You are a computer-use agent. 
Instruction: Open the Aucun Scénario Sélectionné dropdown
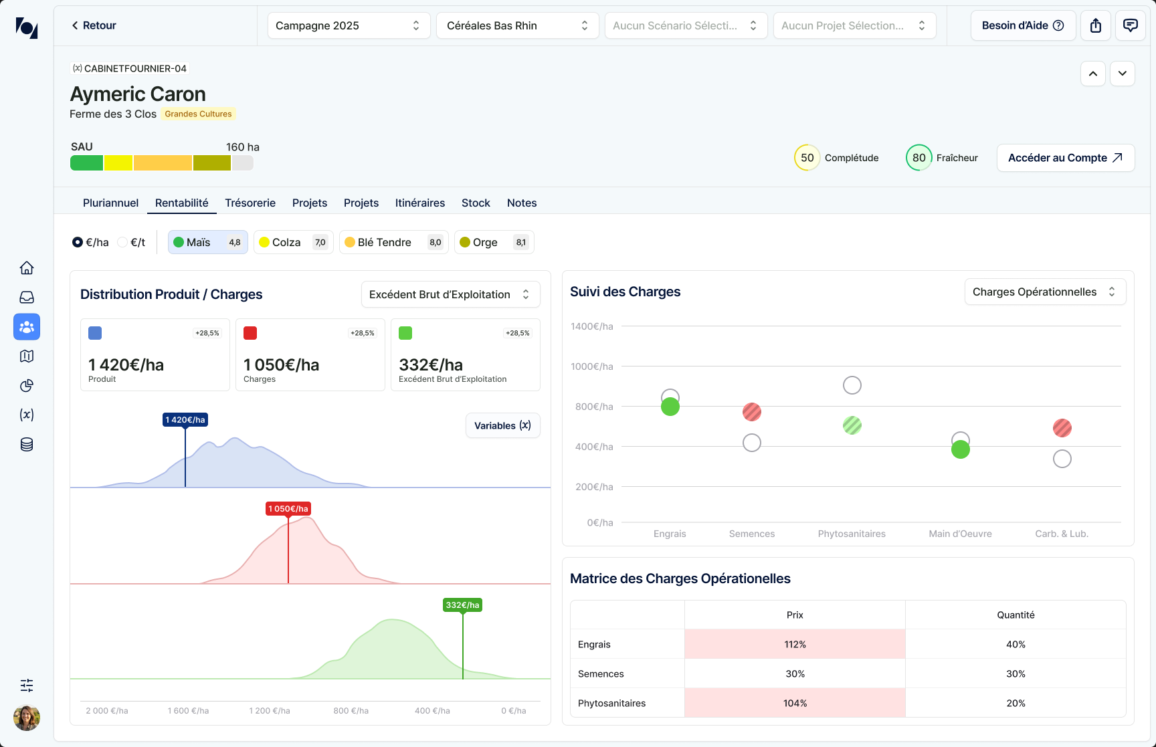point(686,25)
